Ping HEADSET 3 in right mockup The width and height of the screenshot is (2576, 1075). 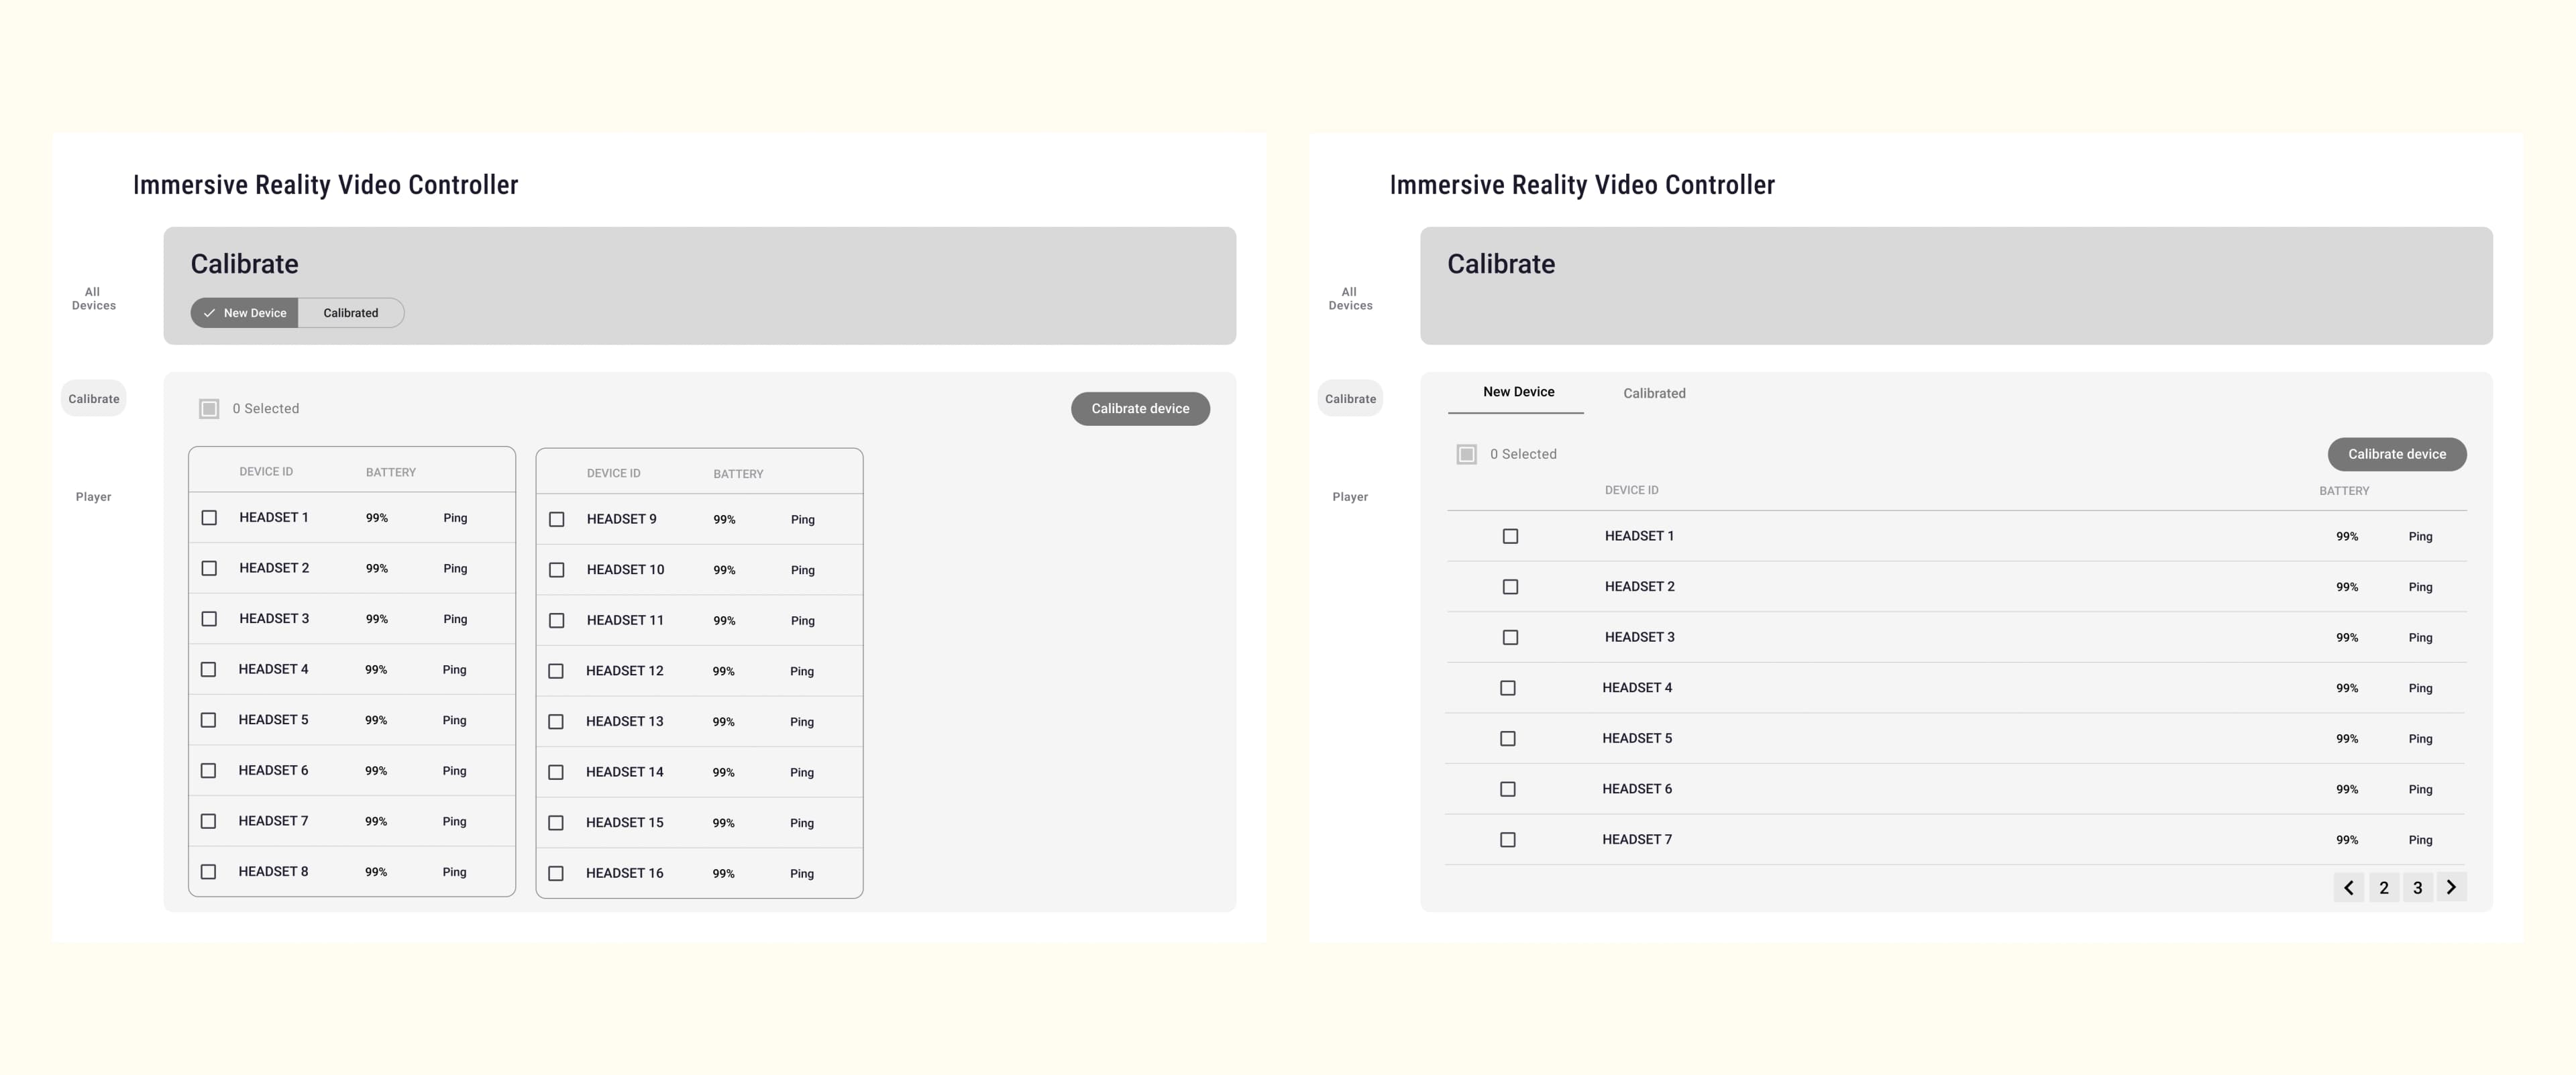coord(2420,638)
